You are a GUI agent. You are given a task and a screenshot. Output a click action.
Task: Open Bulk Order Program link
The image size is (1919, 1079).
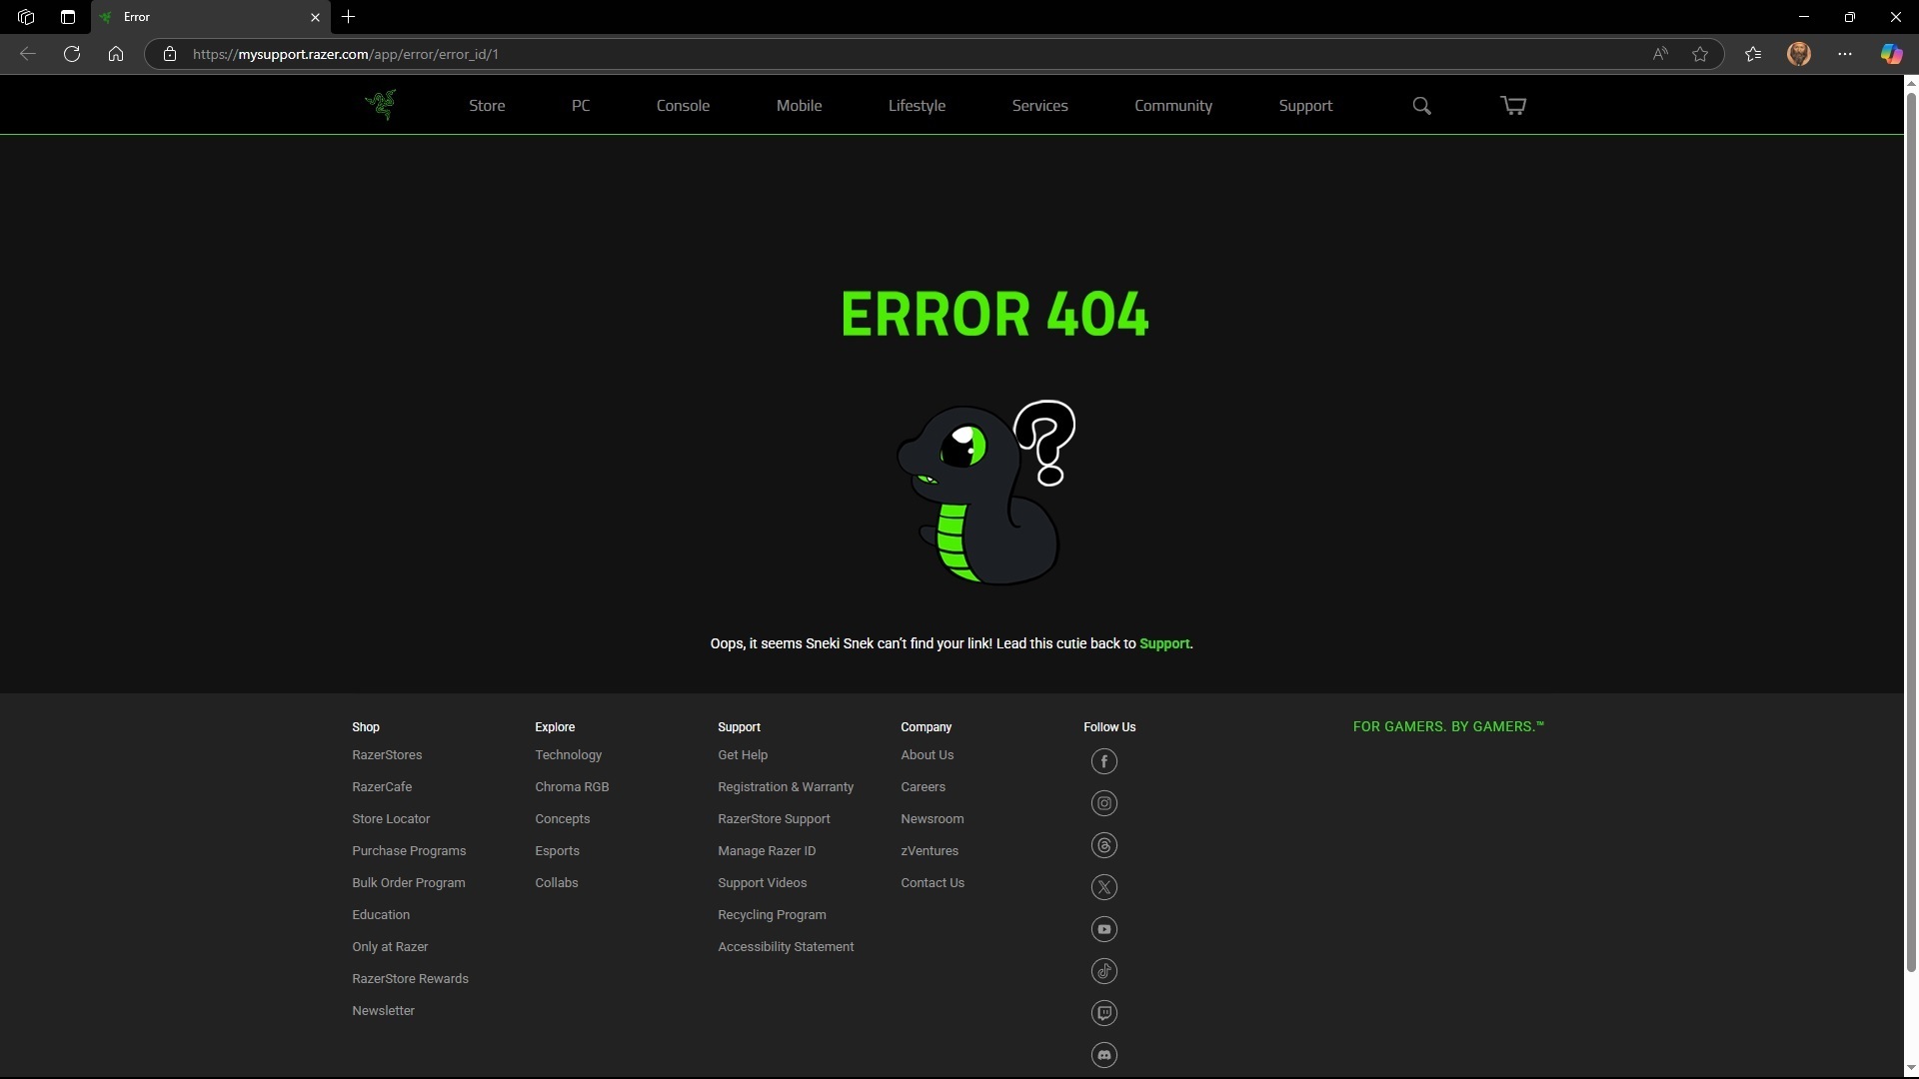409,883
